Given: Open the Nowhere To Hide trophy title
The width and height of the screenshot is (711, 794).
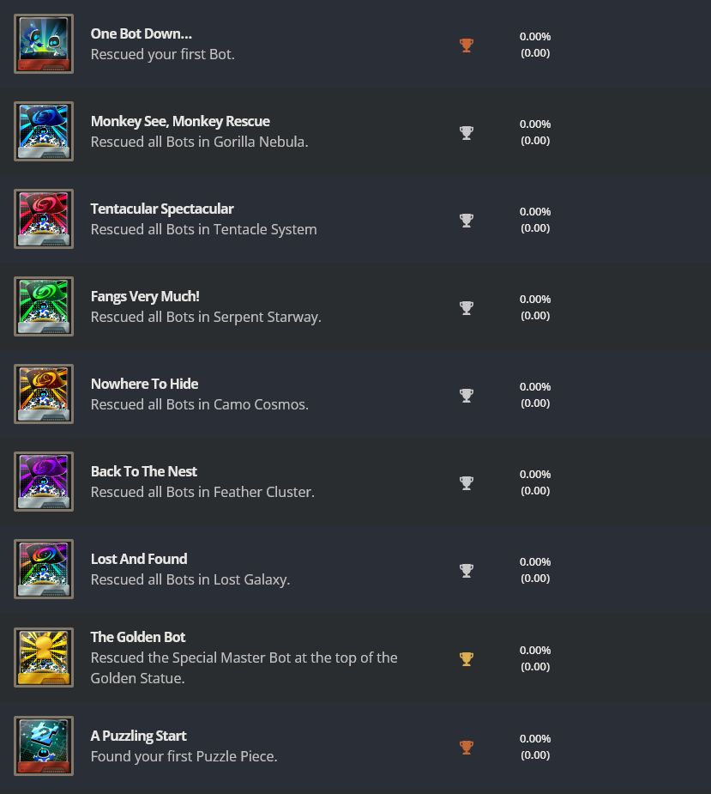Looking at the screenshot, I should pyautogui.click(x=144, y=384).
